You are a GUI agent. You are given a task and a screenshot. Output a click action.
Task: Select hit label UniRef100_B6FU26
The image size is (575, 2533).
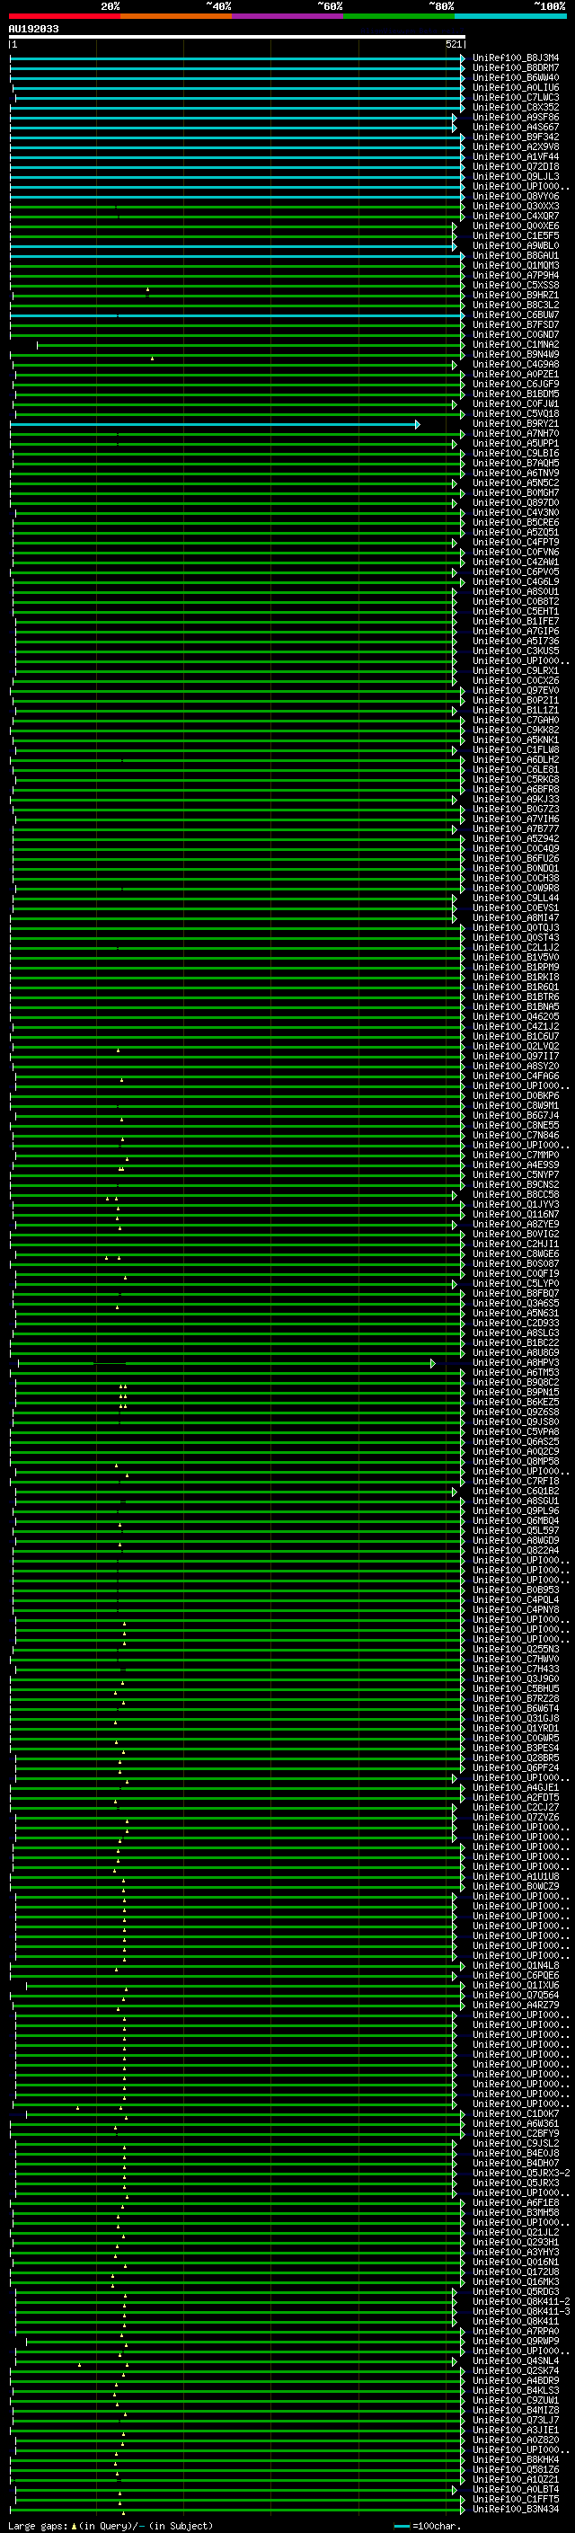click(x=516, y=858)
